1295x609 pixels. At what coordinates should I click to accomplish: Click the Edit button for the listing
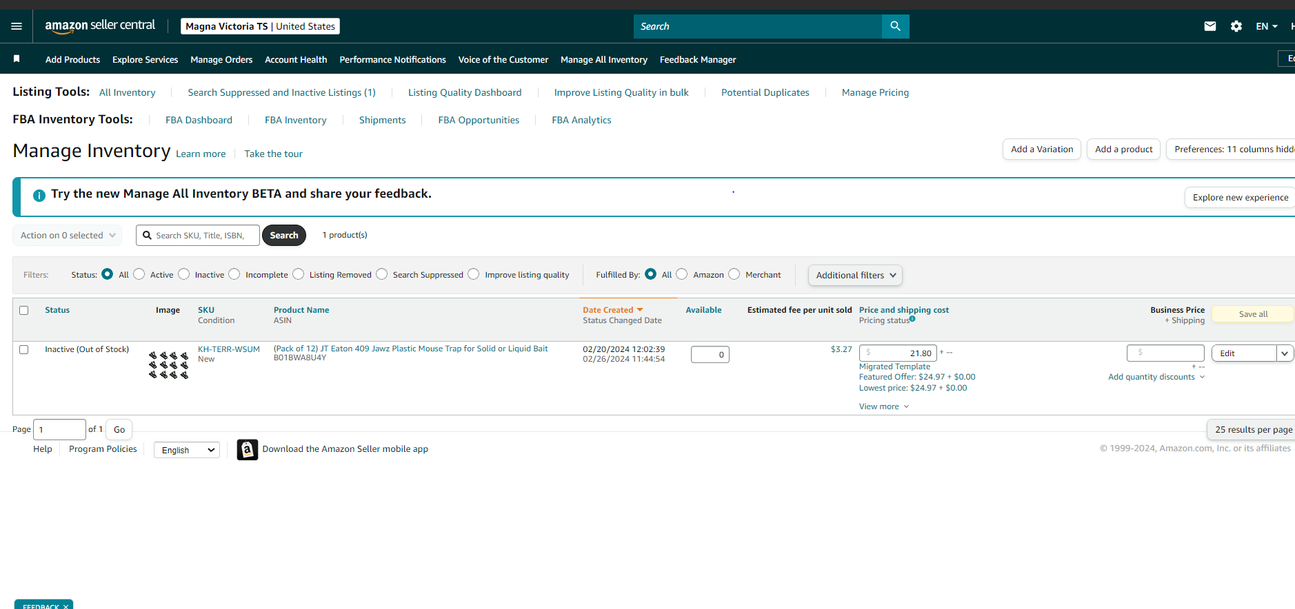[1244, 353]
